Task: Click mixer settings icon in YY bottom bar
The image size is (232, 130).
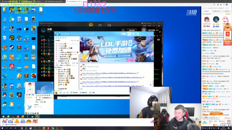Action: coord(67,93)
